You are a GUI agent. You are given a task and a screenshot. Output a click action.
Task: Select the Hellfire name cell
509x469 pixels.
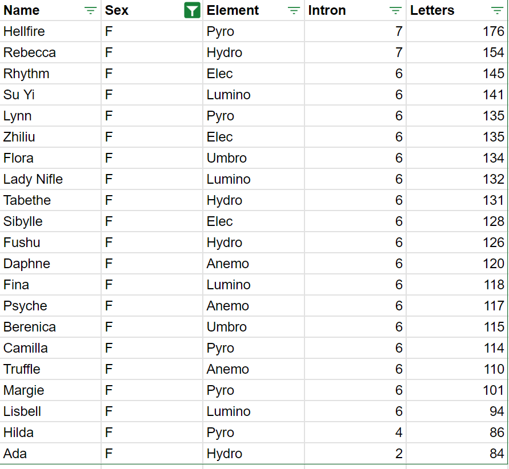pos(50,31)
